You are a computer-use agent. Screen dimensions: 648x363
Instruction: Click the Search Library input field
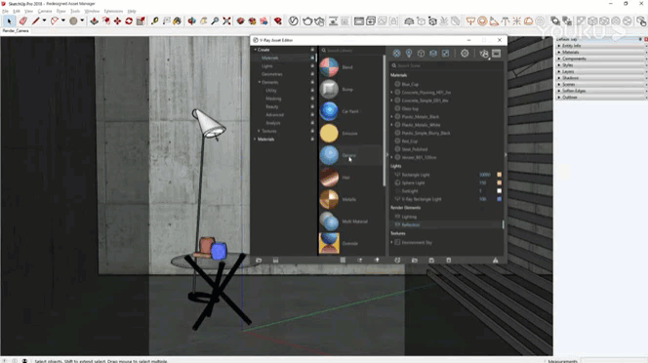[x=351, y=50]
